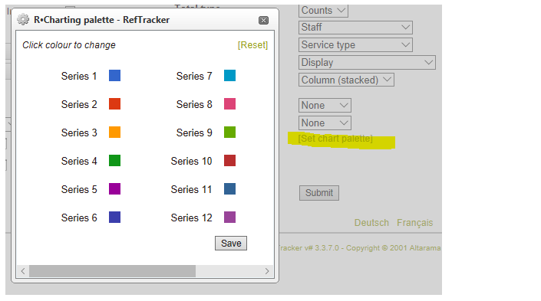This screenshot has width=541, height=301.
Task: Change the Series 7 cyan swatch
Action: tap(229, 75)
